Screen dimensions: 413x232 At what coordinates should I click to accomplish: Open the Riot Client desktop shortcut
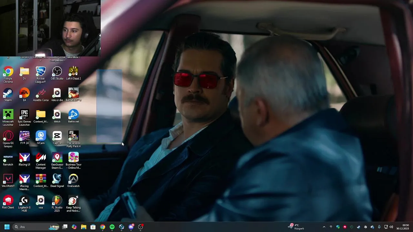(x=8, y=202)
